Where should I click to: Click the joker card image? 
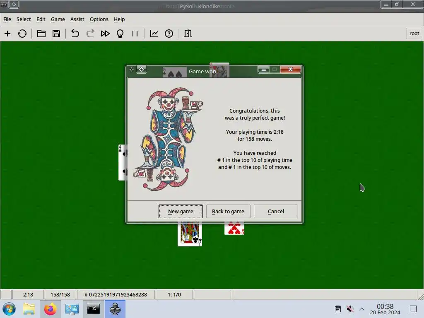[168, 139]
